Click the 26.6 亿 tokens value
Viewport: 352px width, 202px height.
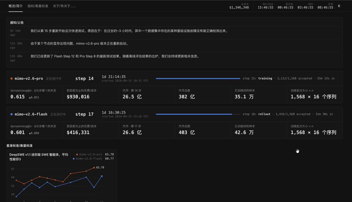(x=132, y=133)
